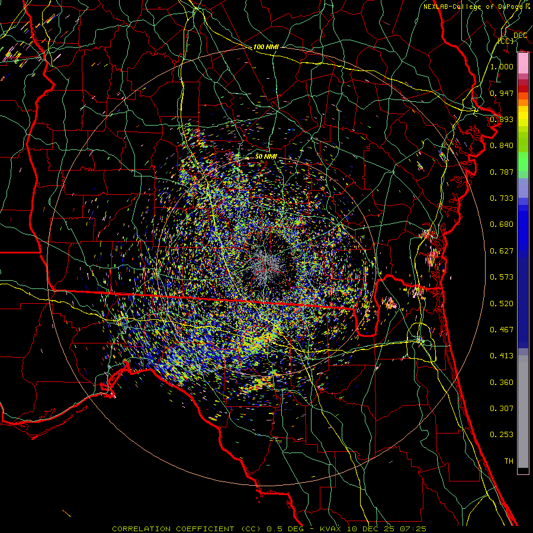Image resolution: width=533 pixels, height=533 pixels.
Task: Click the 1.000 value on the legend
Action: [x=502, y=66]
